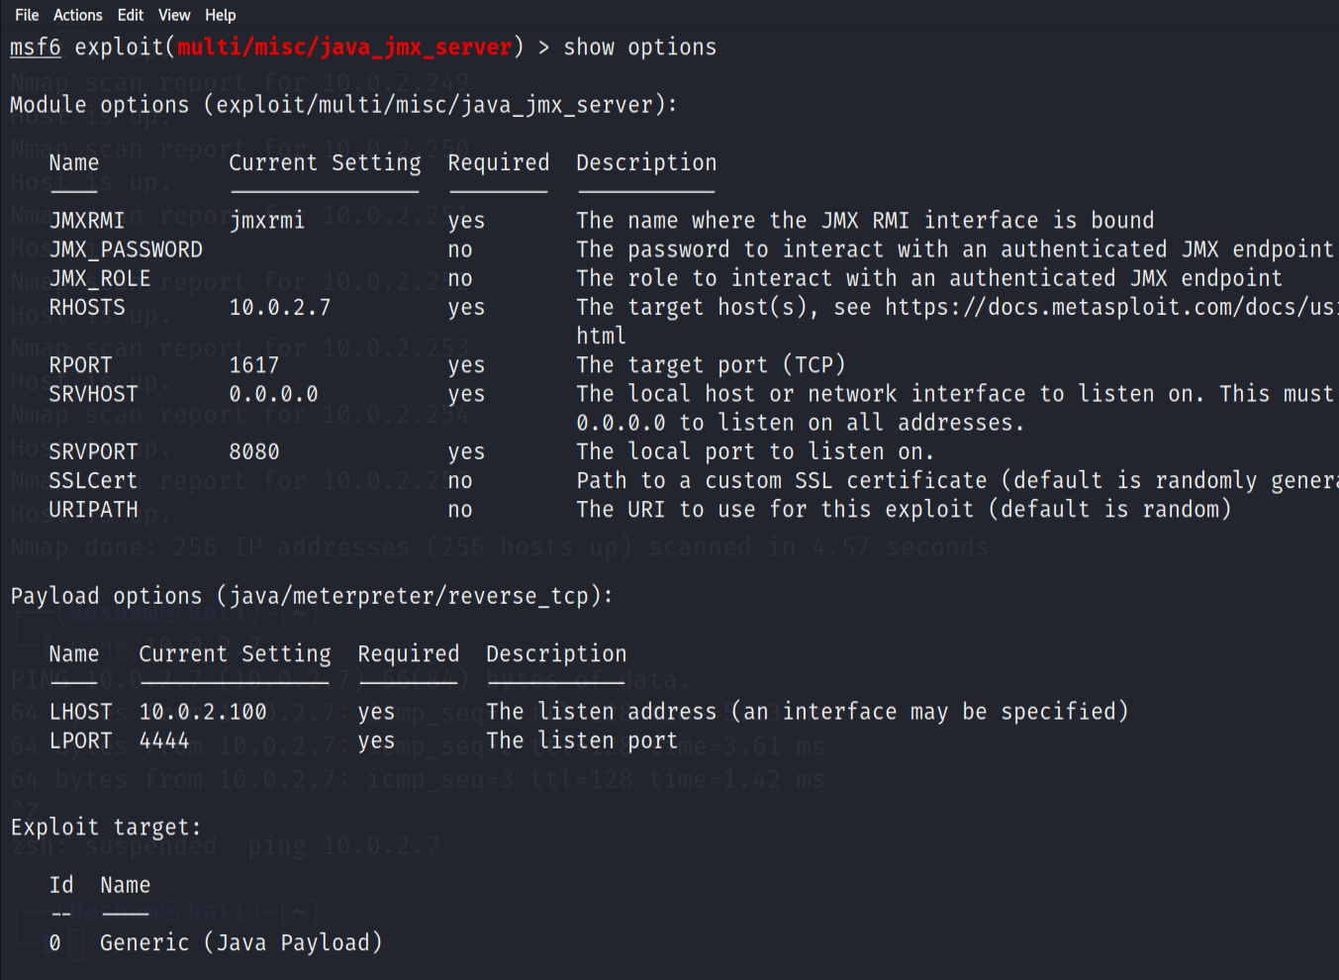
Task: Click the JMXRMI description about RMI interface
Action: 866,220
